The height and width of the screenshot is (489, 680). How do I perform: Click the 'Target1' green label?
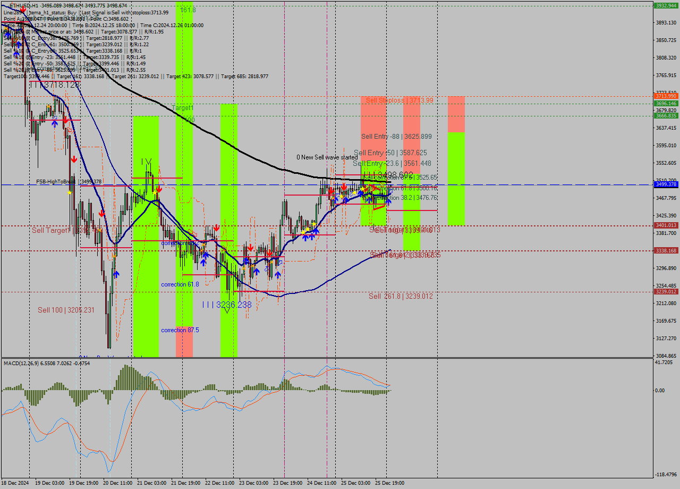[183, 108]
